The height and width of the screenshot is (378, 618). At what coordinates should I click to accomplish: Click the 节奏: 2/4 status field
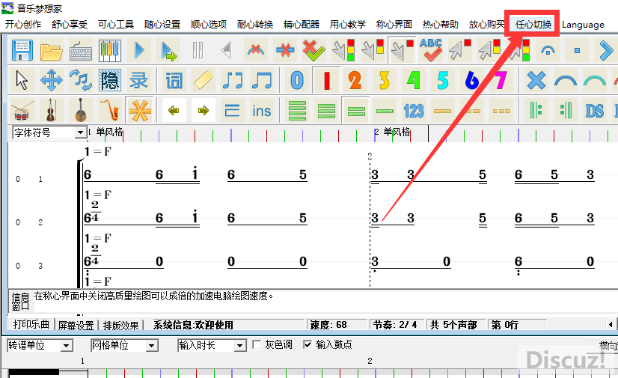[x=397, y=325]
